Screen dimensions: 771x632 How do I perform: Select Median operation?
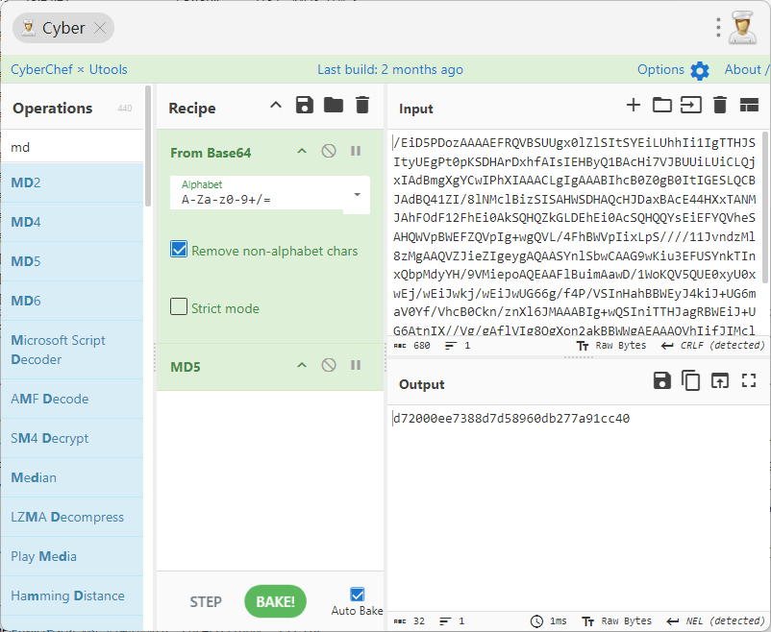[x=72, y=477]
